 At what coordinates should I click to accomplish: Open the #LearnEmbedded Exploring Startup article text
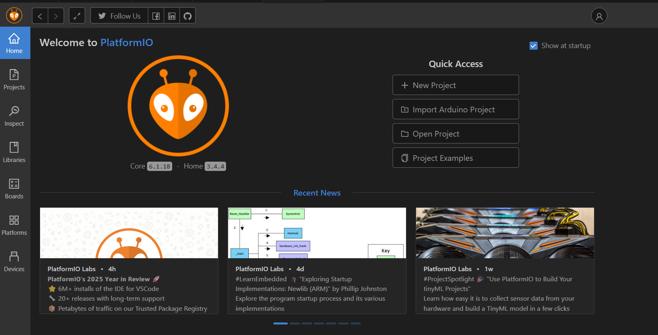311,294
